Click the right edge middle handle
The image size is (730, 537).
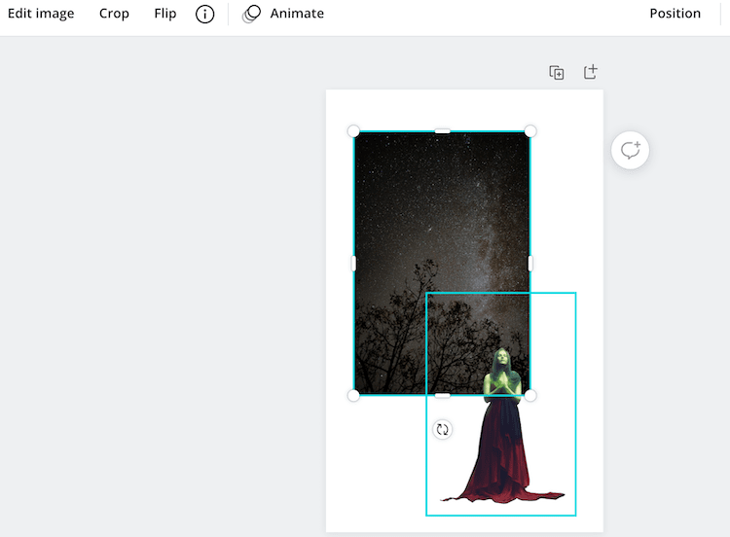pyautogui.click(x=530, y=263)
